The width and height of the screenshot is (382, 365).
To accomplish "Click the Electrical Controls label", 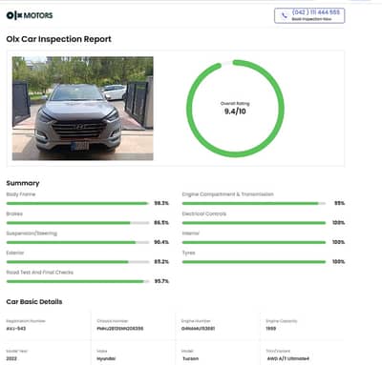I will pos(204,213).
